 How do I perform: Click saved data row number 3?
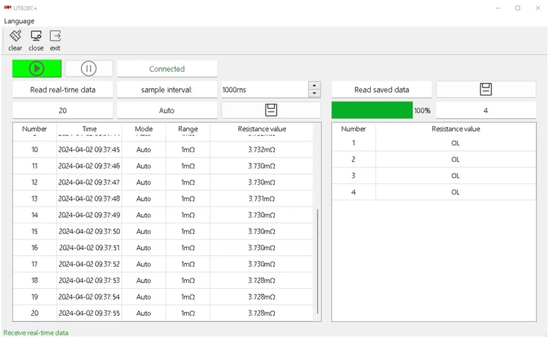pyautogui.click(x=353, y=176)
